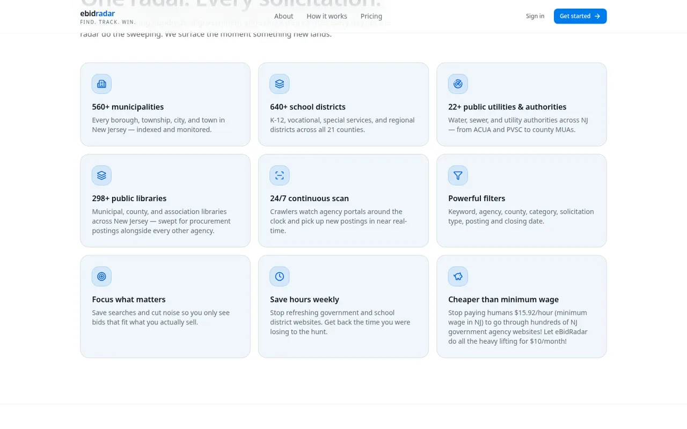The image size is (687, 429).
Task: Click the 'FIND. TRACK. WIN.' tagline
Action: point(108,22)
